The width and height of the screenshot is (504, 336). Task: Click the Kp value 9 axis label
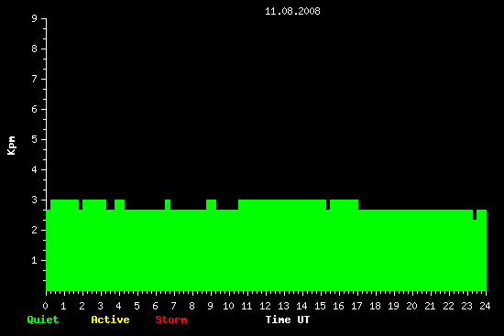[35, 18]
